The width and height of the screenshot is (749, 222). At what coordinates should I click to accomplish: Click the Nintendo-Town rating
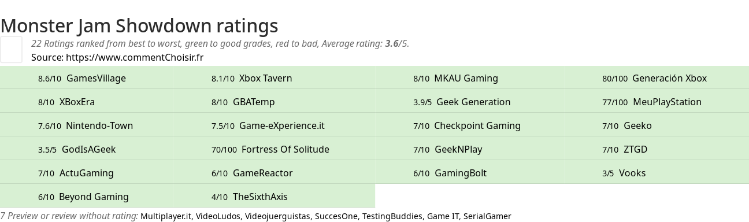click(x=86, y=125)
